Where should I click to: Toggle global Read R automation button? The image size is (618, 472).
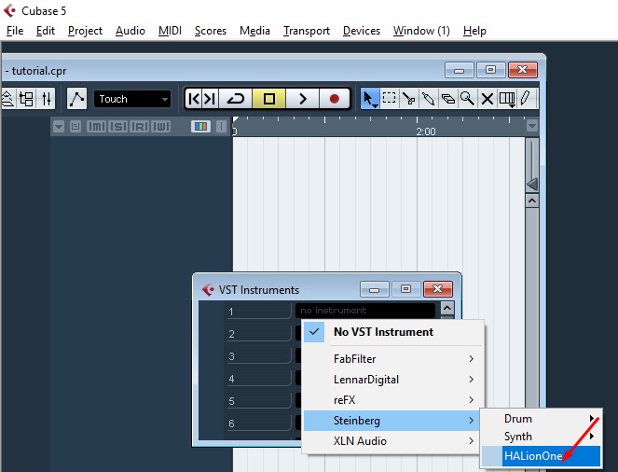click(x=140, y=127)
